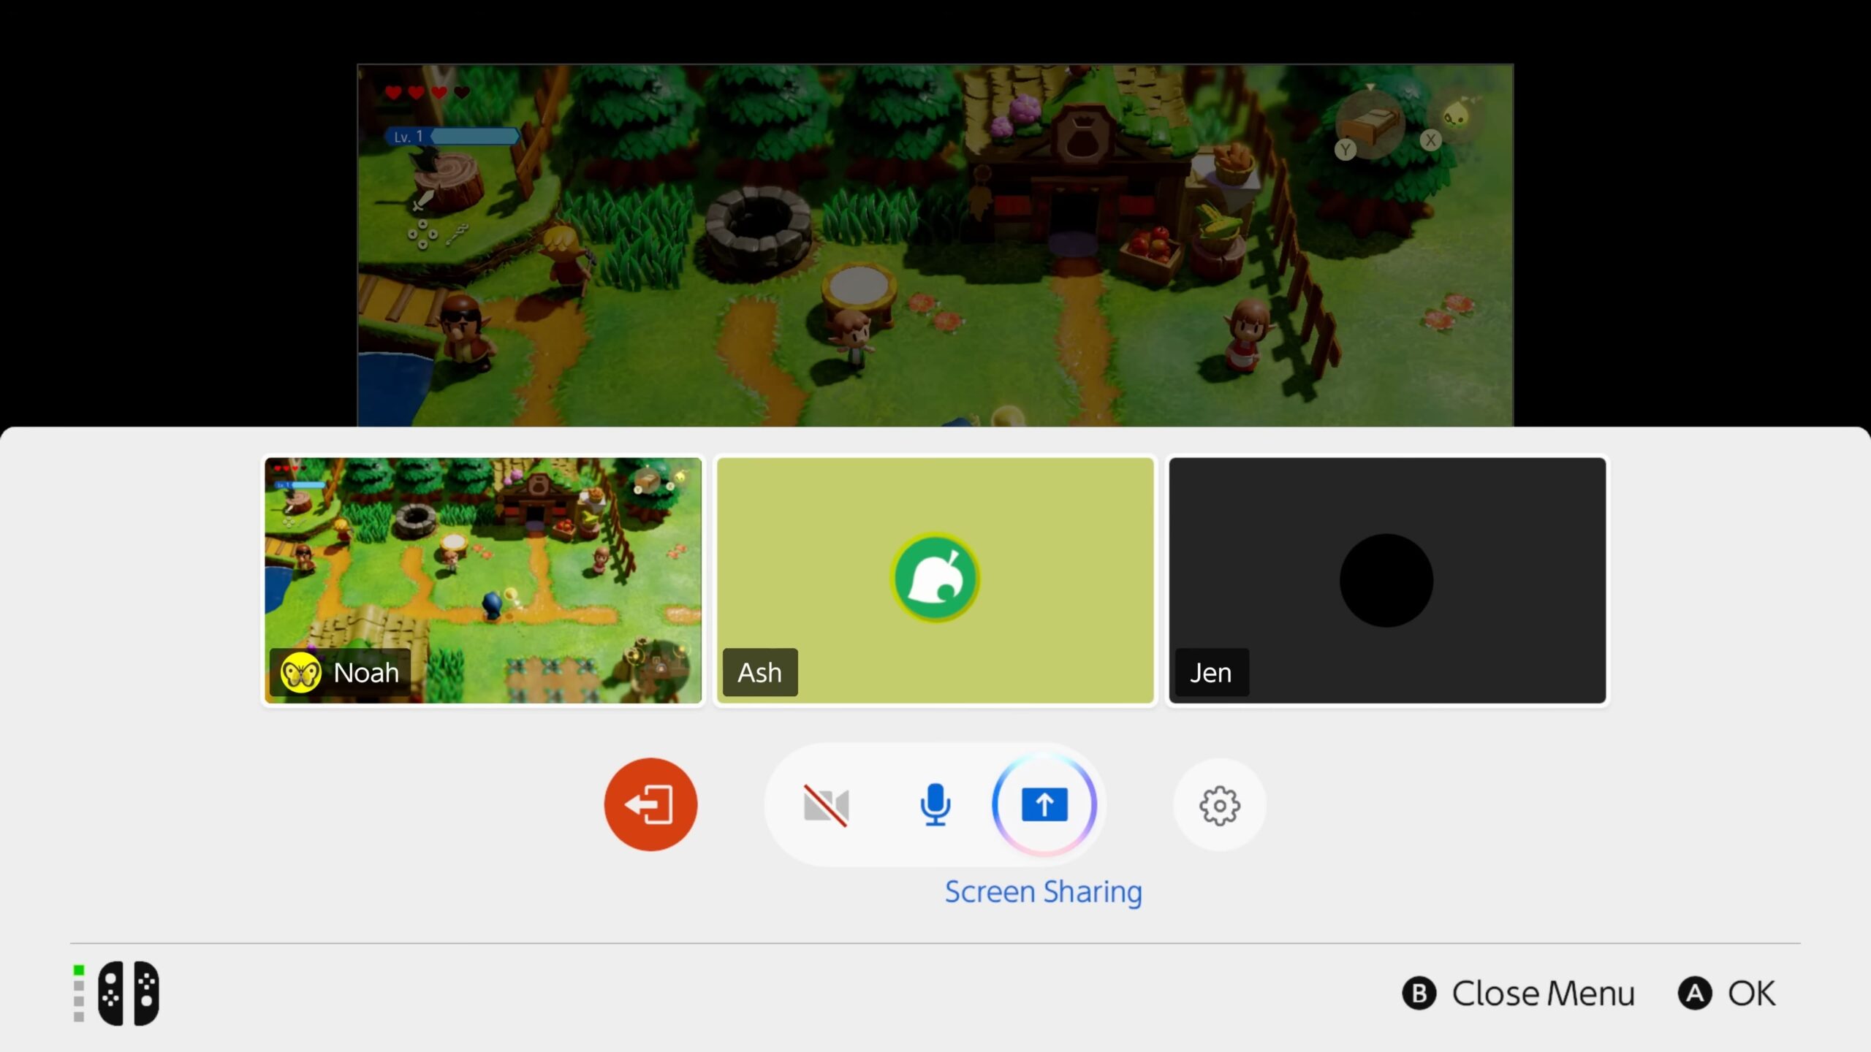1871x1052 pixels.
Task: Click the Joy-Con controller status icon
Action: [129, 994]
